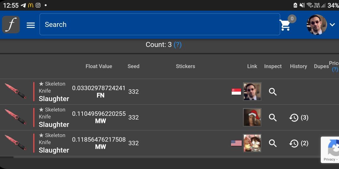Image resolution: width=339 pixels, height=169 pixels.
Task: Click the first Skeleton Knife Slaughter image
Action: click(15, 91)
